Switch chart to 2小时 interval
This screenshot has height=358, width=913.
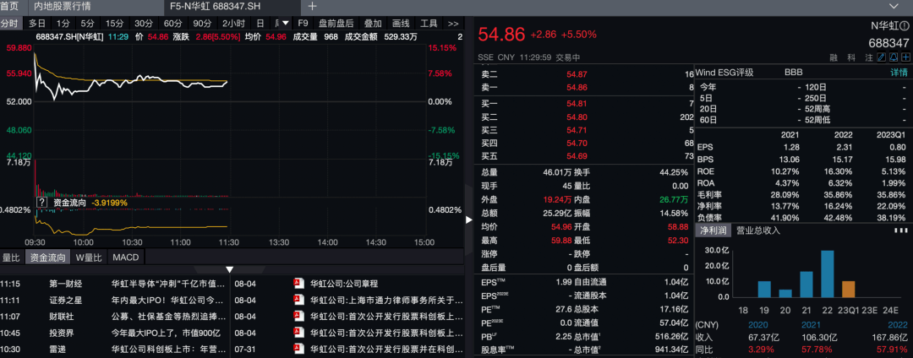click(233, 24)
